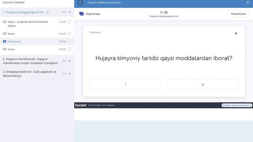Mark the Notes lesson complete
253x142 pixels.
coord(69,34)
